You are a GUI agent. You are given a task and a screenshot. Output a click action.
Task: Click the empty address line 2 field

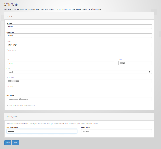click(x=79, y=54)
